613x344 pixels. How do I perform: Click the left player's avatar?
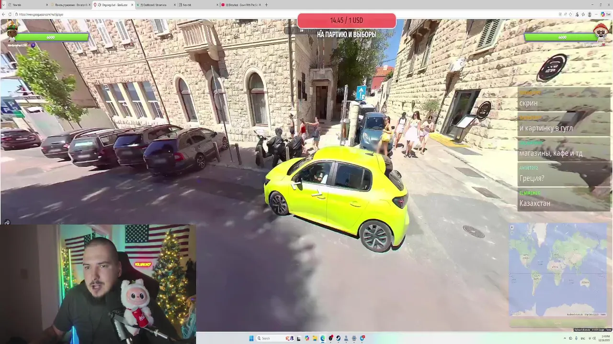(12, 31)
